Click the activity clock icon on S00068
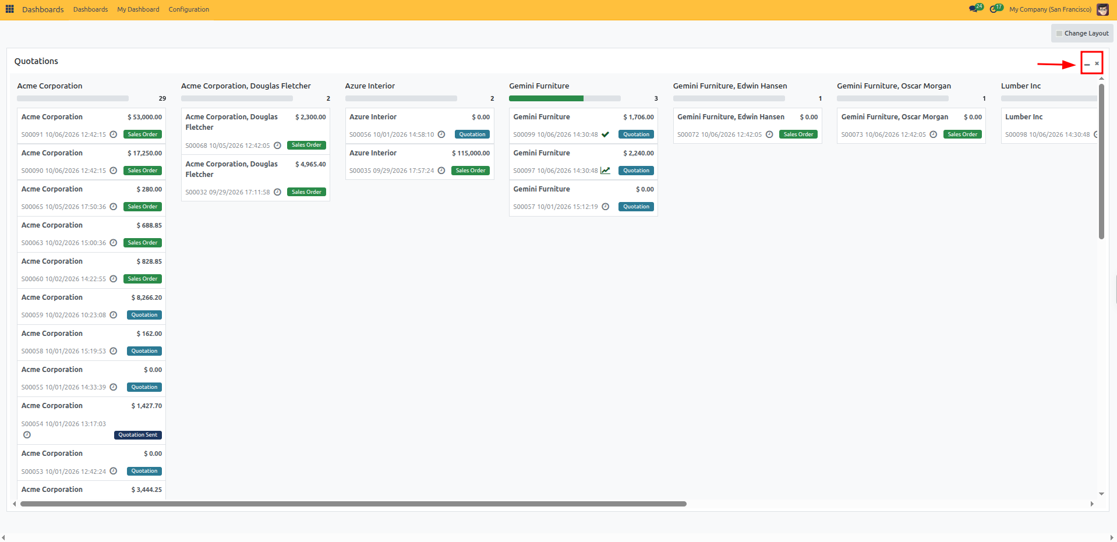Screen dimensions: 1117x542 (277, 146)
